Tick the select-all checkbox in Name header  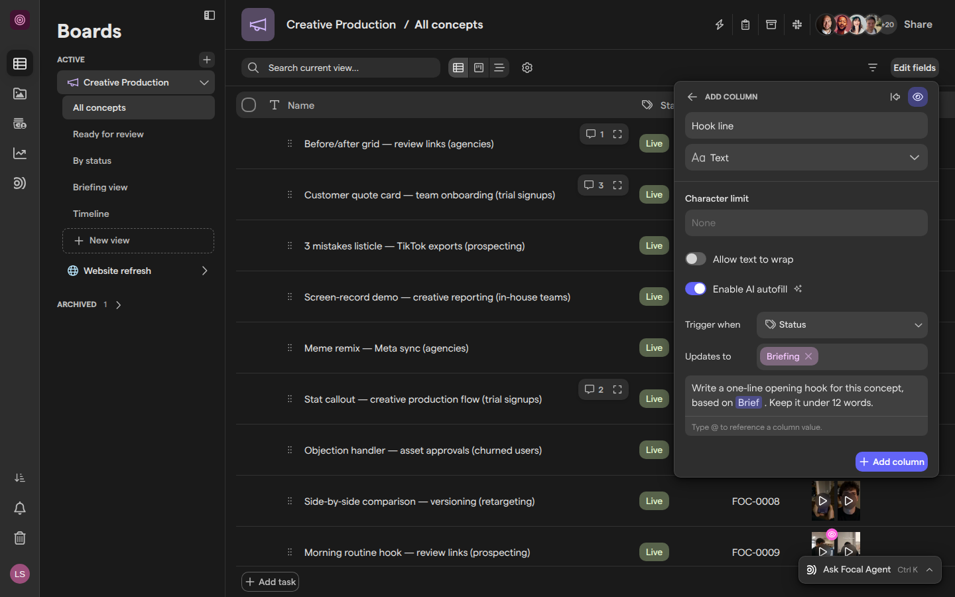pos(249,105)
